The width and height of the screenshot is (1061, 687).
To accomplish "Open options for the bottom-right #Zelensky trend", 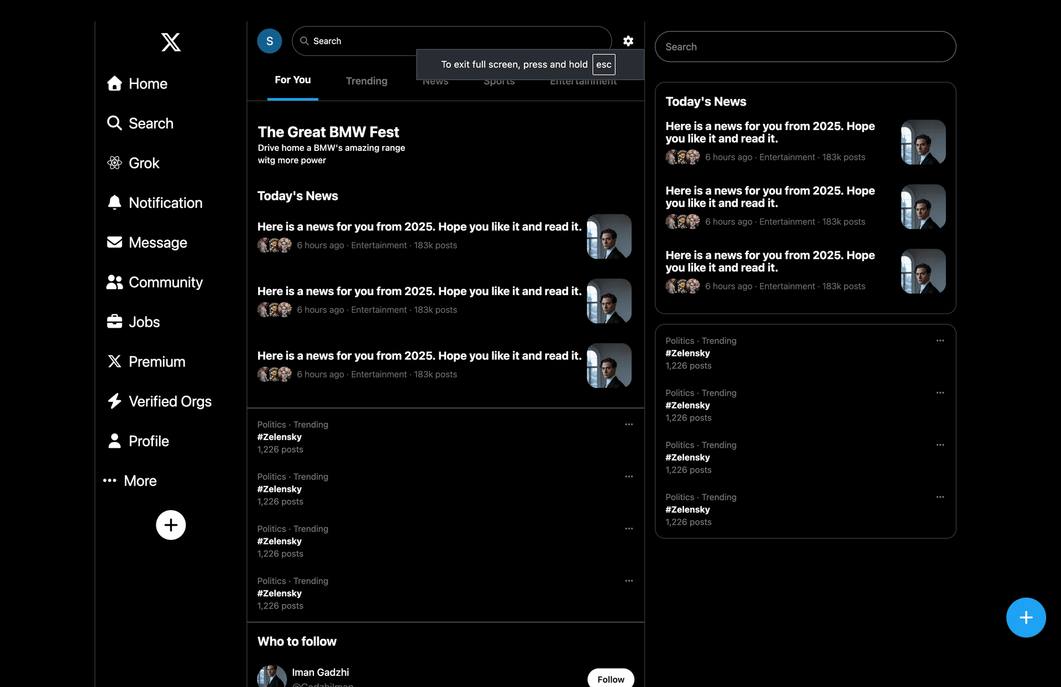I will click(x=941, y=496).
